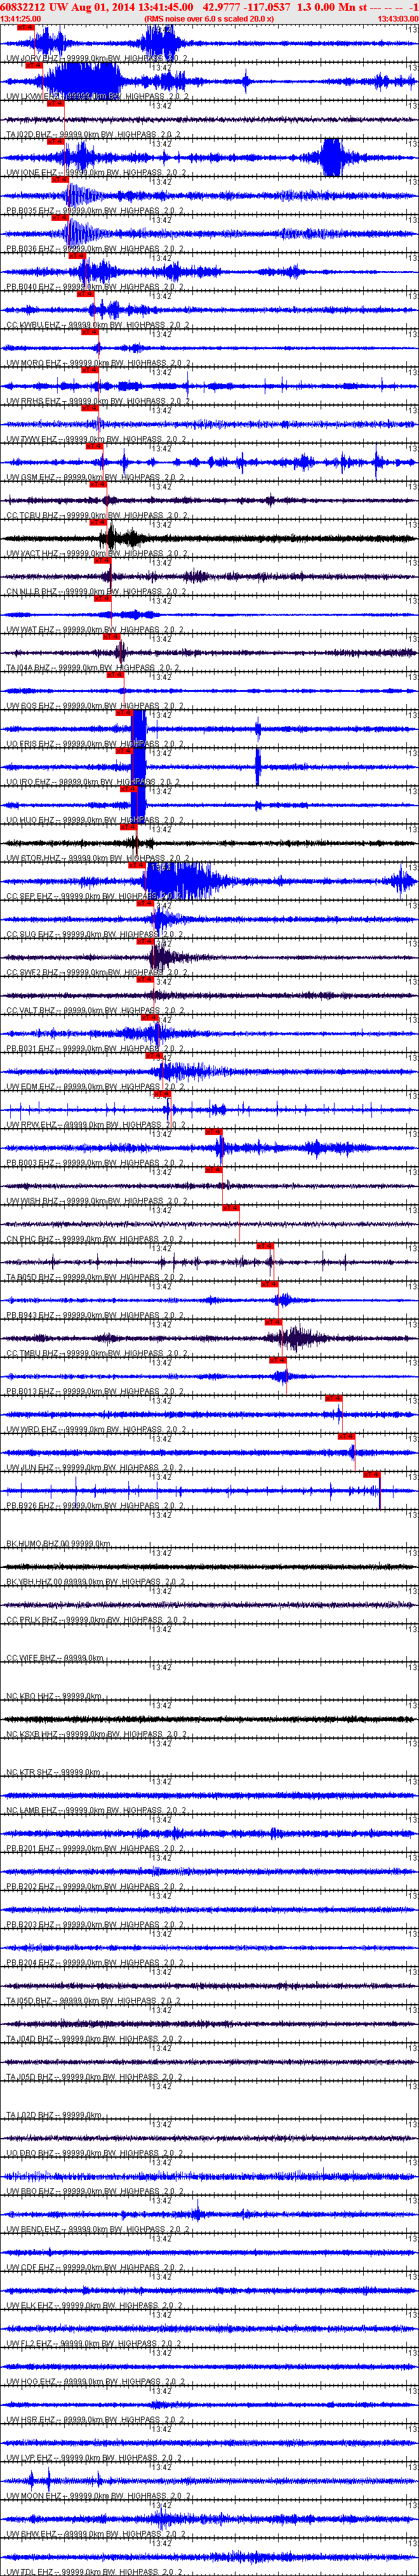Select the TA I04A BHZ trace label
This screenshot has width=419, height=2576.
click(94, 668)
